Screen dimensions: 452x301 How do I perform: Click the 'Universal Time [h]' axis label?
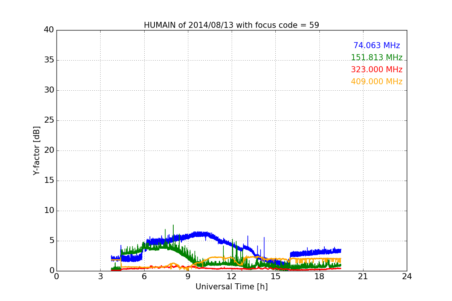tap(231, 287)
